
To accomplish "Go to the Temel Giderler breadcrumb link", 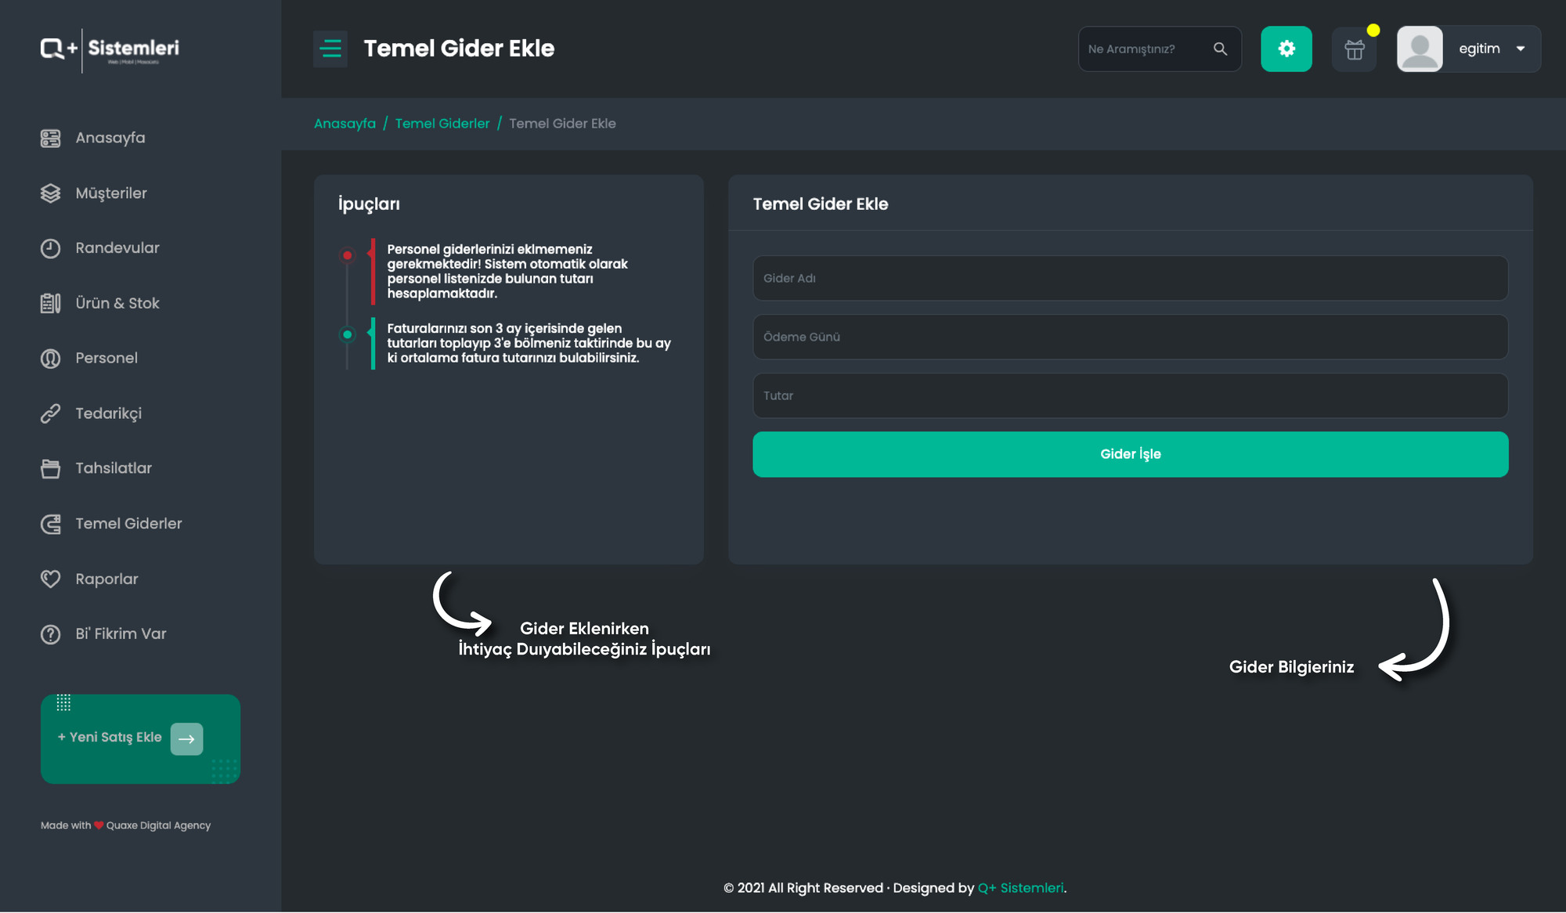I will (442, 124).
